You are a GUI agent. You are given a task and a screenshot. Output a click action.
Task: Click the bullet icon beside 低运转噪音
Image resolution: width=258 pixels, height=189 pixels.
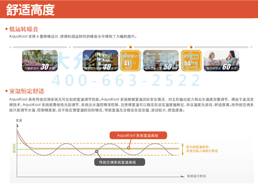(7, 29)
